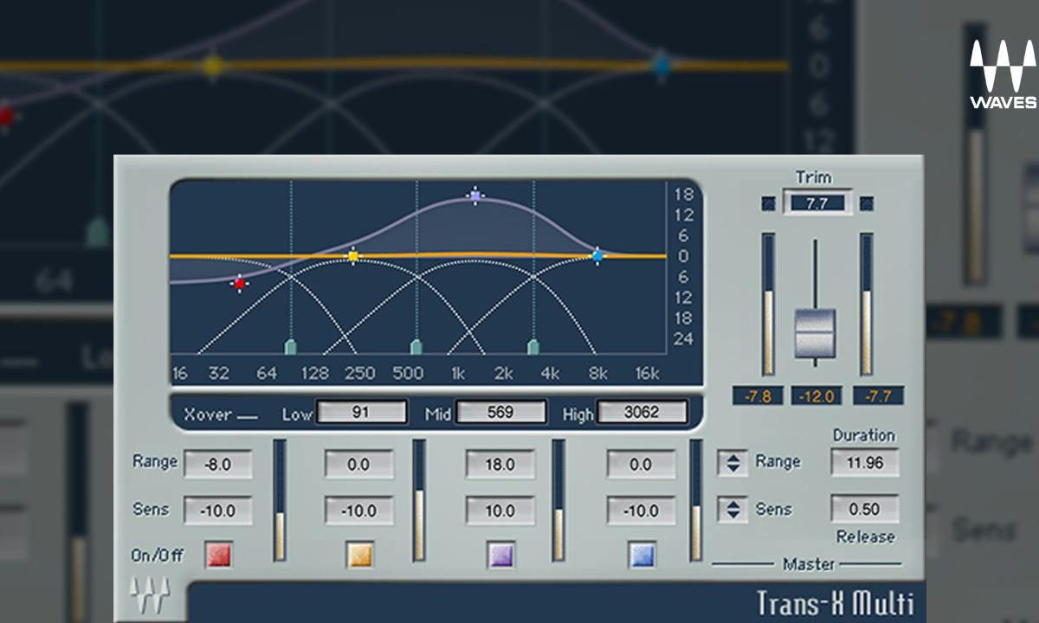Toggle the red low band On/Off button
Screen dimensions: 1039x623
tap(218, 555)
